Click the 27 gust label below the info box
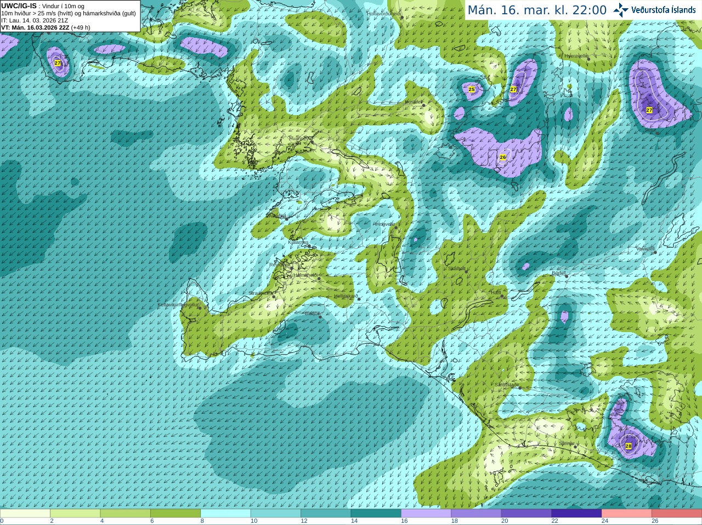Image resolution: width=702 pixels, height=525 pixels. (58, 64)
